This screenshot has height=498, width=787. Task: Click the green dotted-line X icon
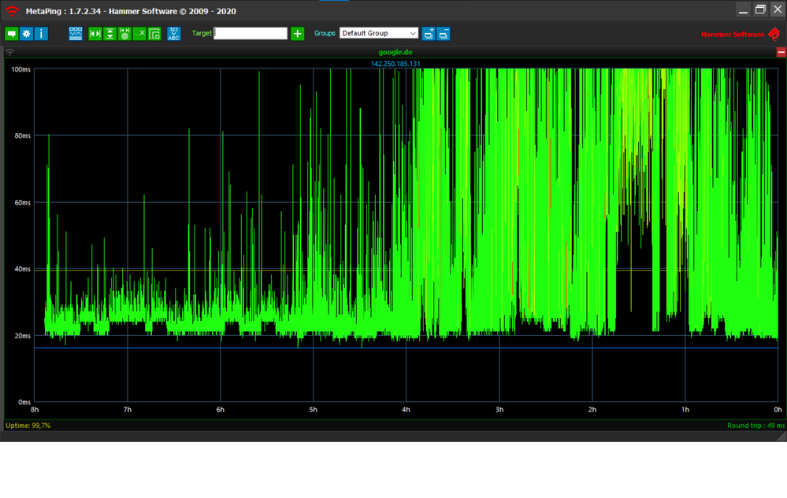[x=139, y=34]
